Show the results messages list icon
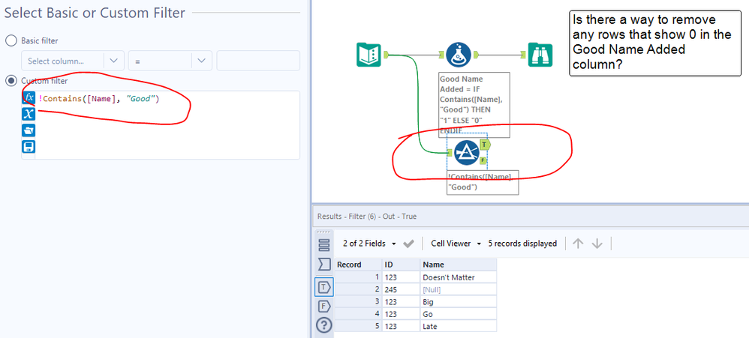This screenshot has width=749, height=338. click(x=324, y=245)
